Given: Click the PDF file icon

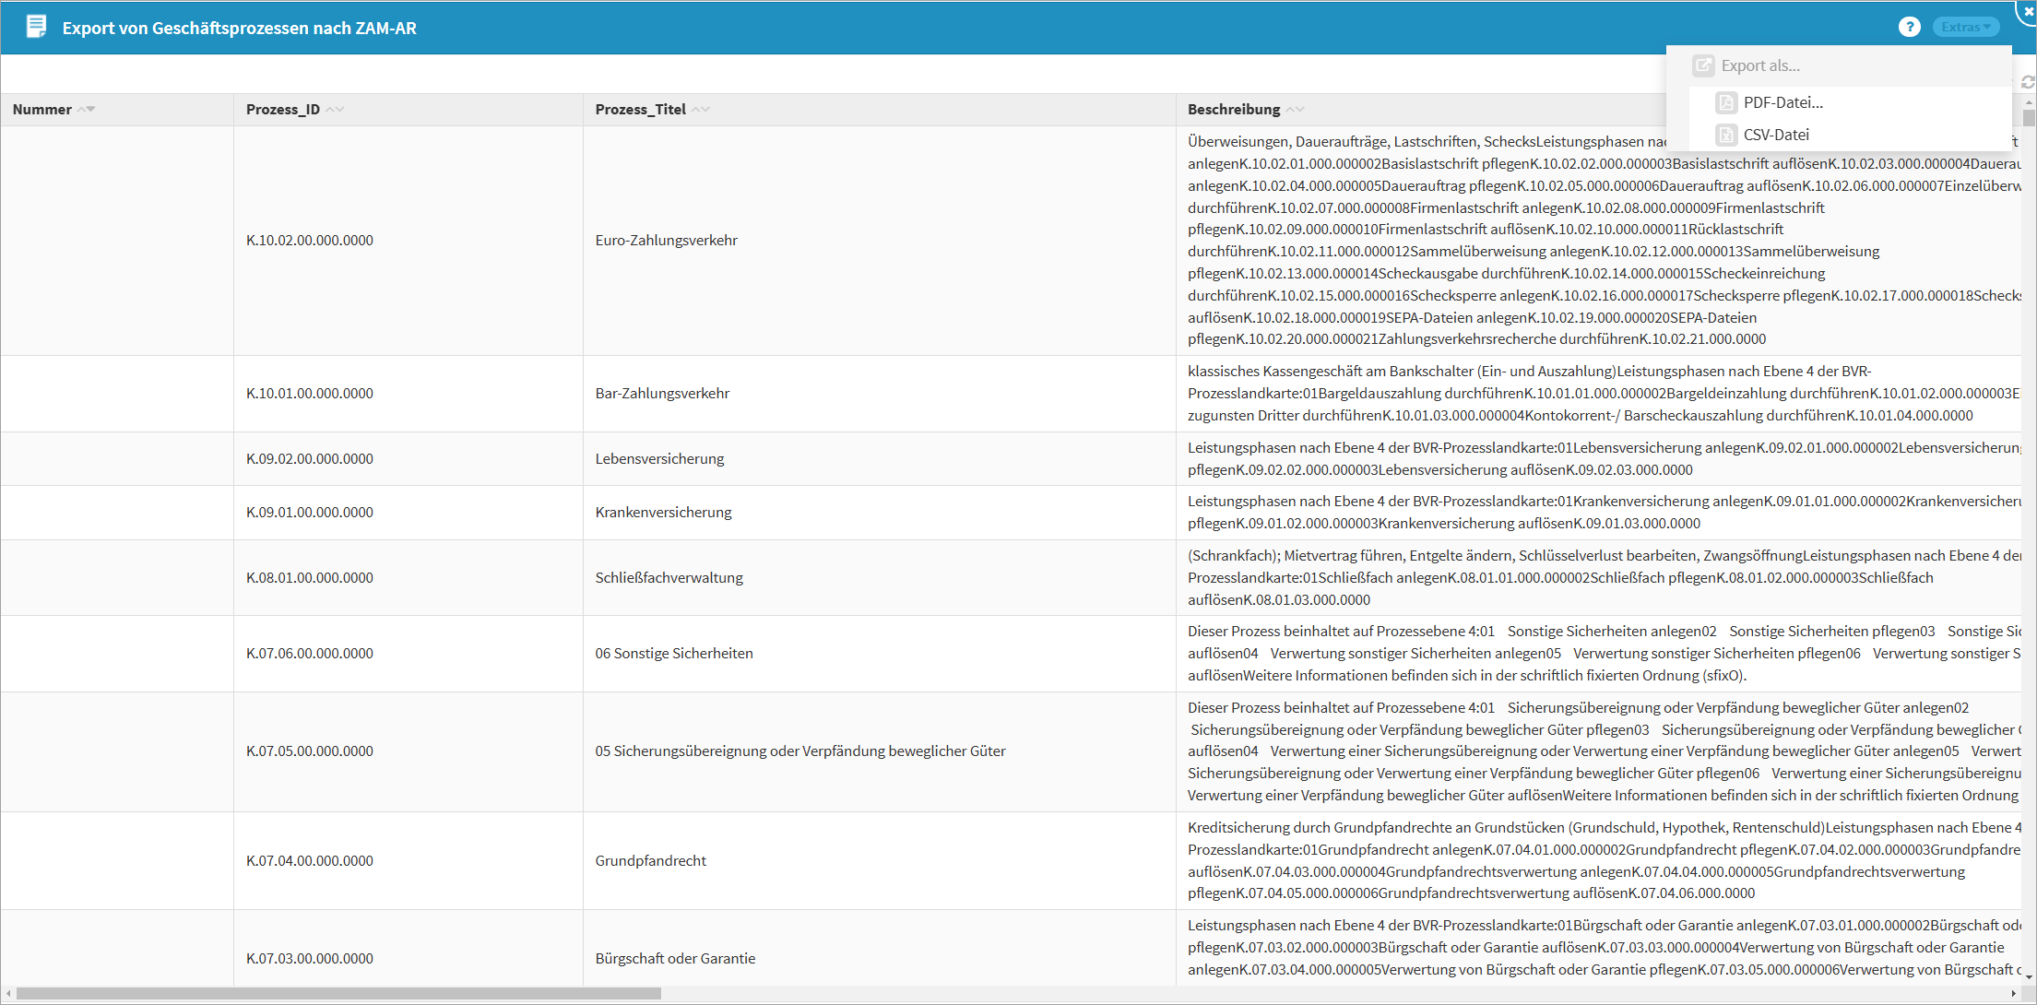Looking at the screenshot, I should pyautogui.click(x=1726, y=102).
